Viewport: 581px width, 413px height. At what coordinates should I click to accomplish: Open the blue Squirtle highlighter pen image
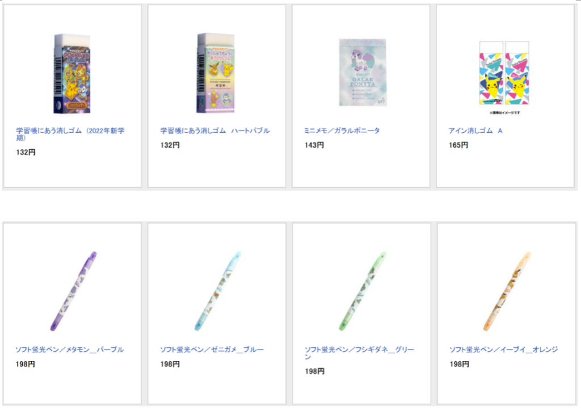coord(217,291)
